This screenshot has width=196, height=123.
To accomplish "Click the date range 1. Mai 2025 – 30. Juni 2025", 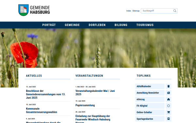I will [85, 87].
